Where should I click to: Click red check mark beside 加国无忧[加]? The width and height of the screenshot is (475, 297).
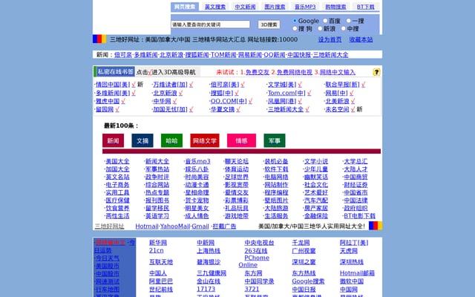(191, 109)
